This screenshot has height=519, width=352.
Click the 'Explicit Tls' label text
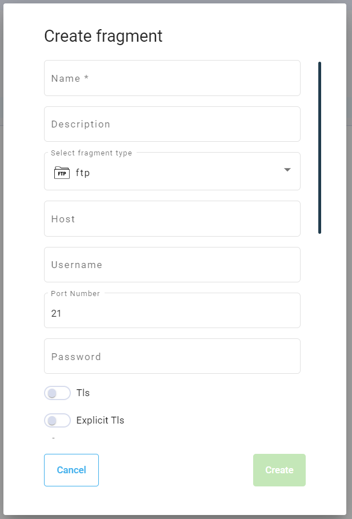[x=100, y=421]
